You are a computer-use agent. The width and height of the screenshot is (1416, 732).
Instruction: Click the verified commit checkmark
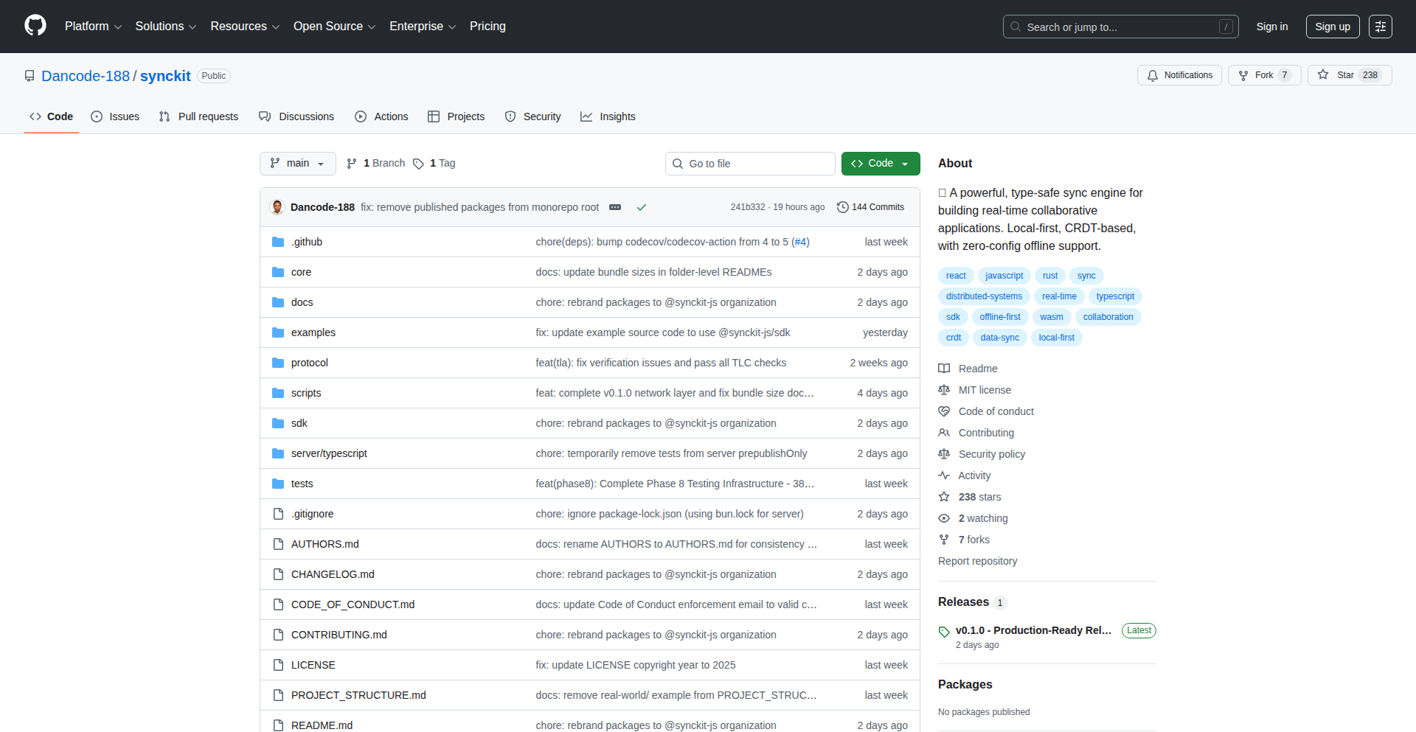(641, 207)
